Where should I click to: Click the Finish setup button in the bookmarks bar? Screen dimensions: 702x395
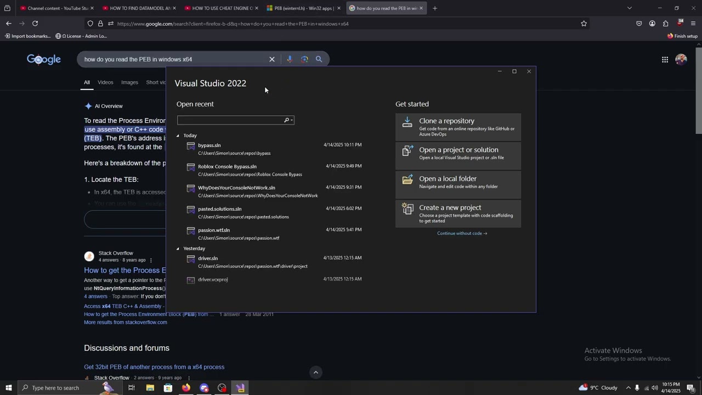click(682, 36)
